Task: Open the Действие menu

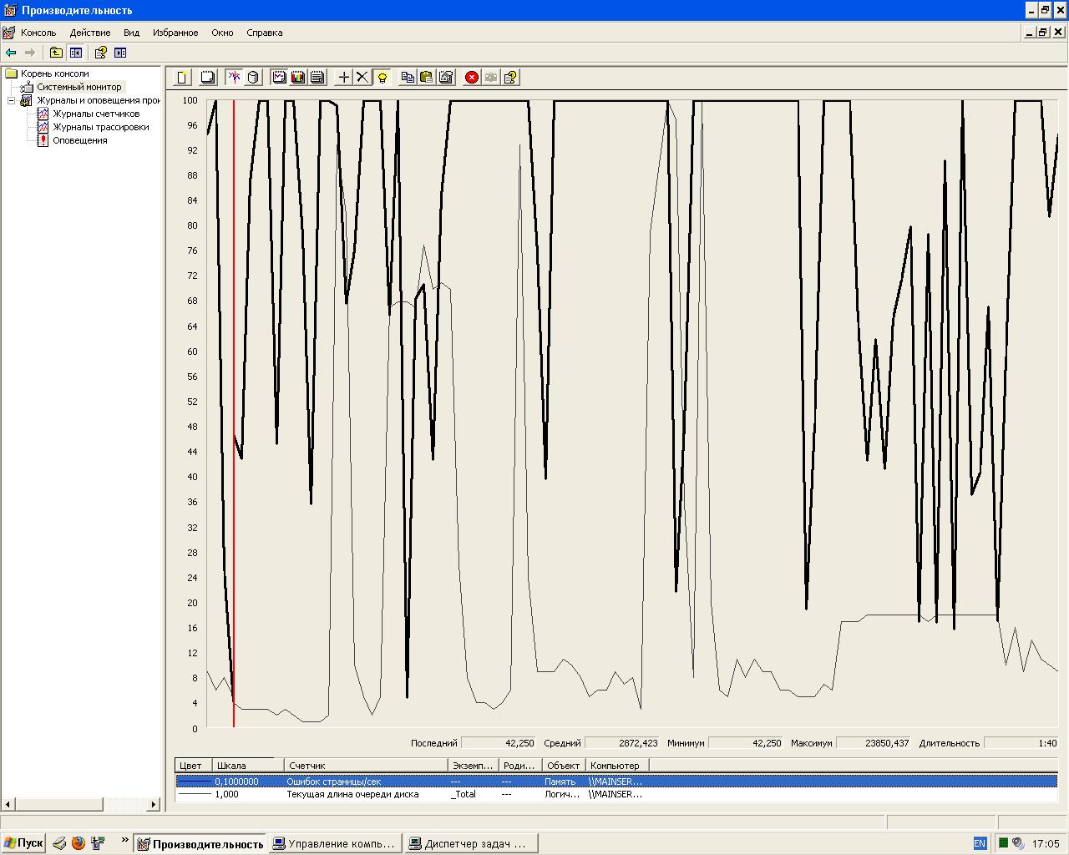Action: tap(90, 33)
